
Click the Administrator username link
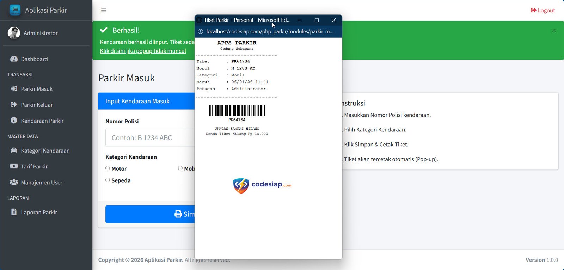click(41, 33)
